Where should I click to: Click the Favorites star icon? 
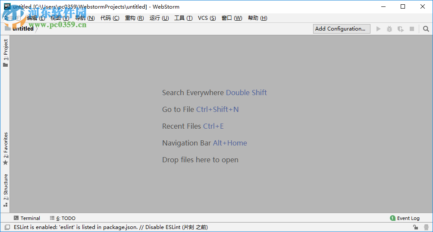coord(5,163)
